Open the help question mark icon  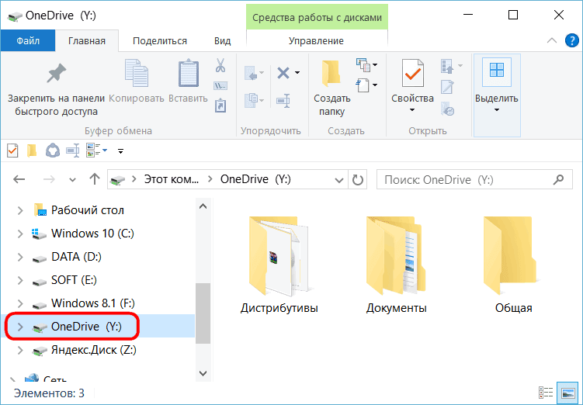[572, 40]
